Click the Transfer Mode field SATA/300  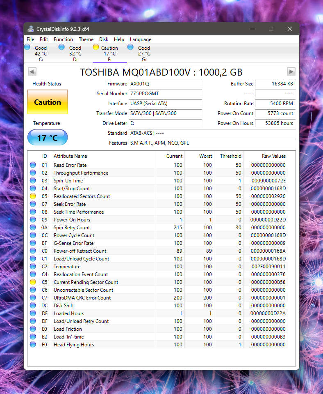click(x=165, y=113)
